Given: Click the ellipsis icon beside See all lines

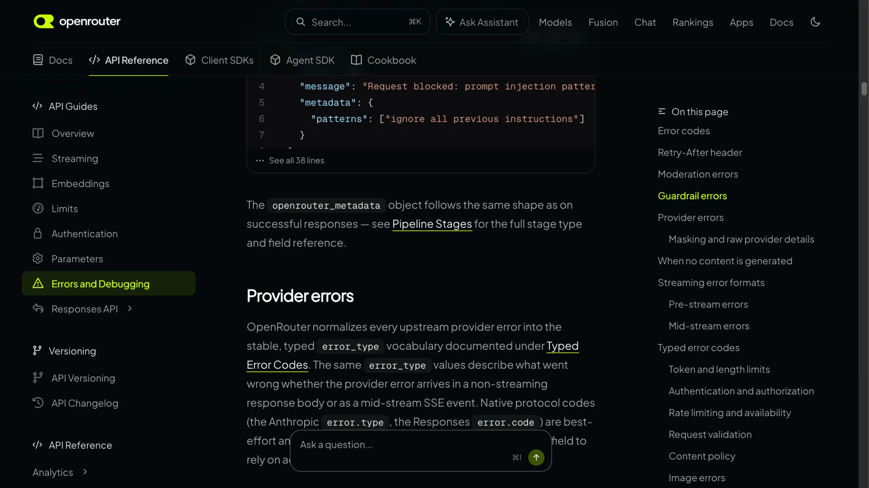Looking at the screenshot, I should click(260, 160).
